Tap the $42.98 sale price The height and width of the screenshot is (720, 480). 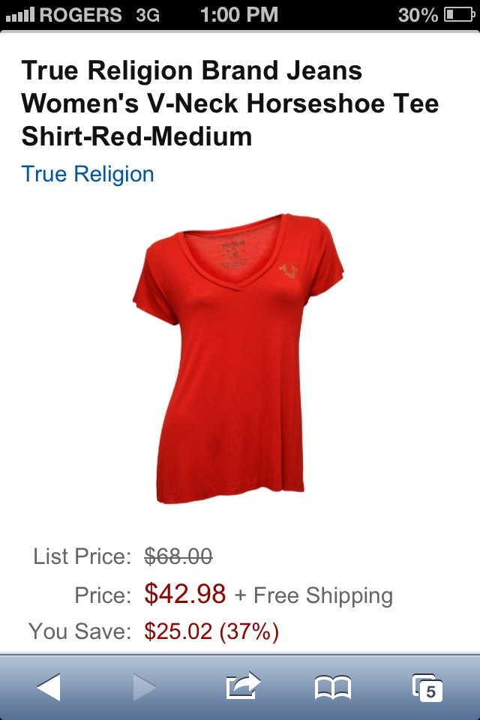[185, 593]
